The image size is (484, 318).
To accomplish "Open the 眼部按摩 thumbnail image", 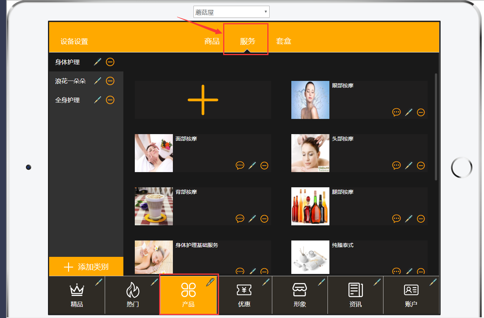I will click(x=310, y=100).
